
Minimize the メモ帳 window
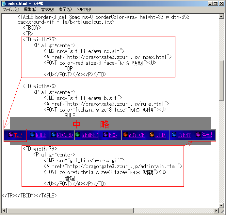pyautogui.click(x=210, y=4)
